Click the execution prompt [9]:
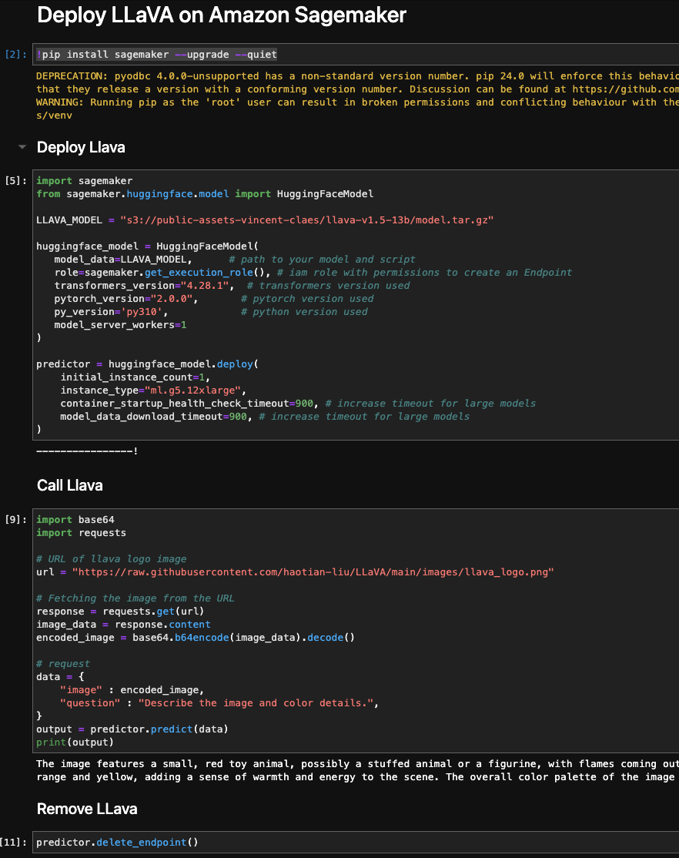The height and width of the screenshot is (858, 679). tap(16, 519)
